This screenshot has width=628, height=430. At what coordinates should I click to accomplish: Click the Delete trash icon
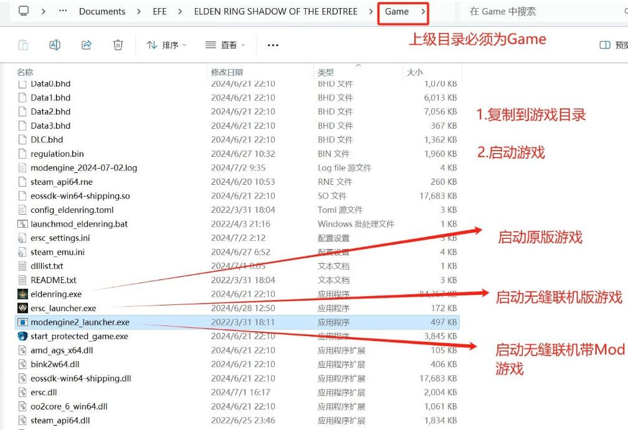(118, 45)
